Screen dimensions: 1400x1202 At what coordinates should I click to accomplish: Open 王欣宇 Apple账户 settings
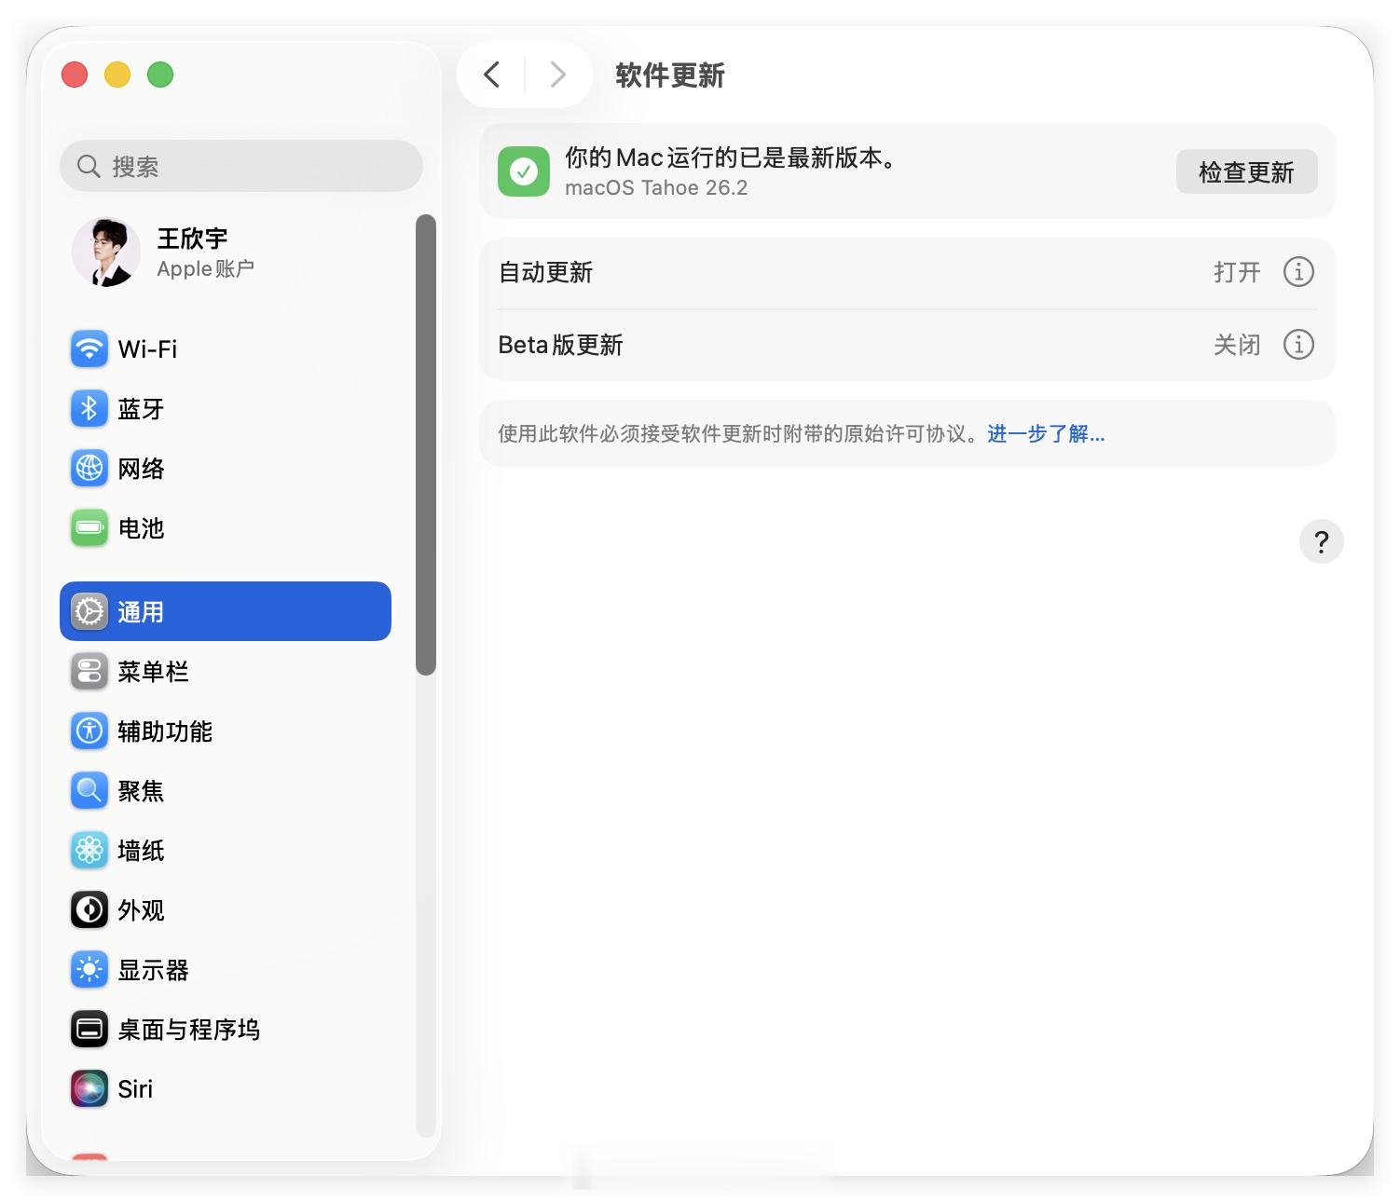click(x=226, y=253)
